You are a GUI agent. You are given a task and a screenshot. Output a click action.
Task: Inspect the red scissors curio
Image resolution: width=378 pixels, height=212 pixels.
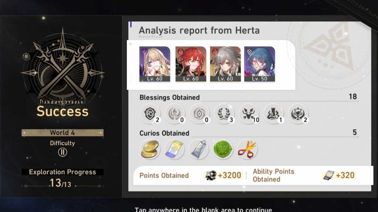[247, 149]
